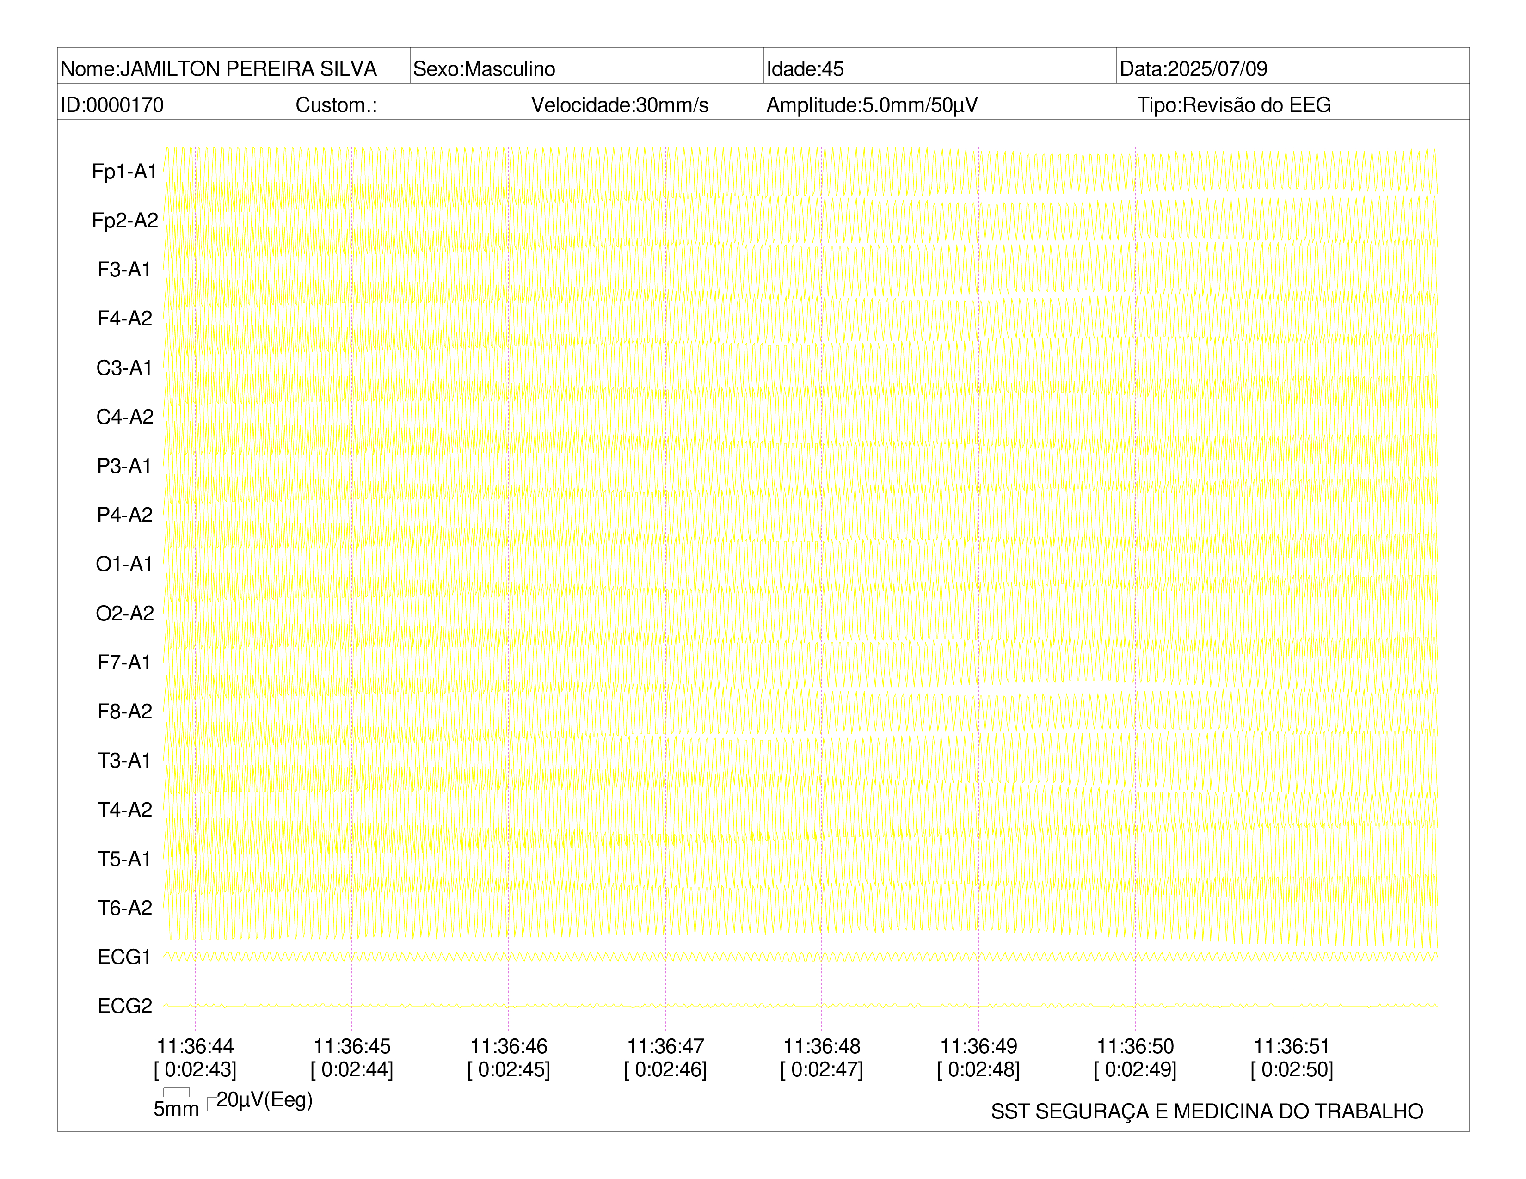
Task: Click the T4-A2 channel label
Action: click(125, 810)
